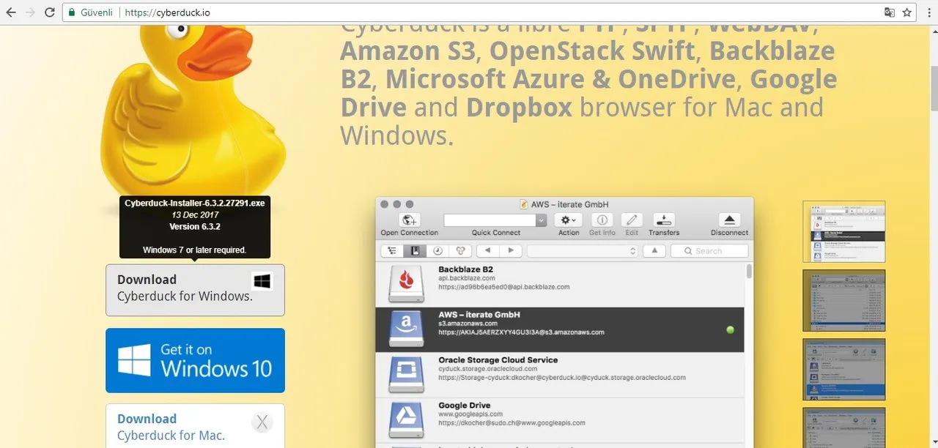Click the up folder triangle button
Screen dimensions: 938x448
(654, 250)
